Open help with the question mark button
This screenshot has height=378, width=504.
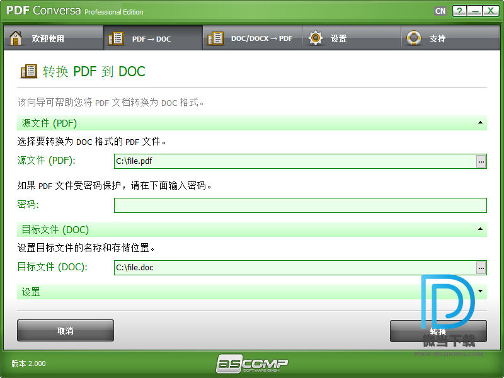460,11
